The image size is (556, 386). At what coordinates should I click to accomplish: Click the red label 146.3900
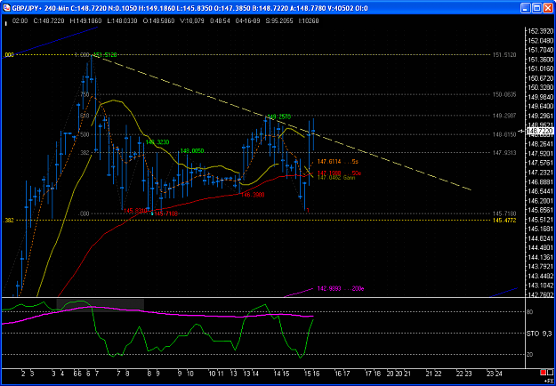click(x=253, y=195)
